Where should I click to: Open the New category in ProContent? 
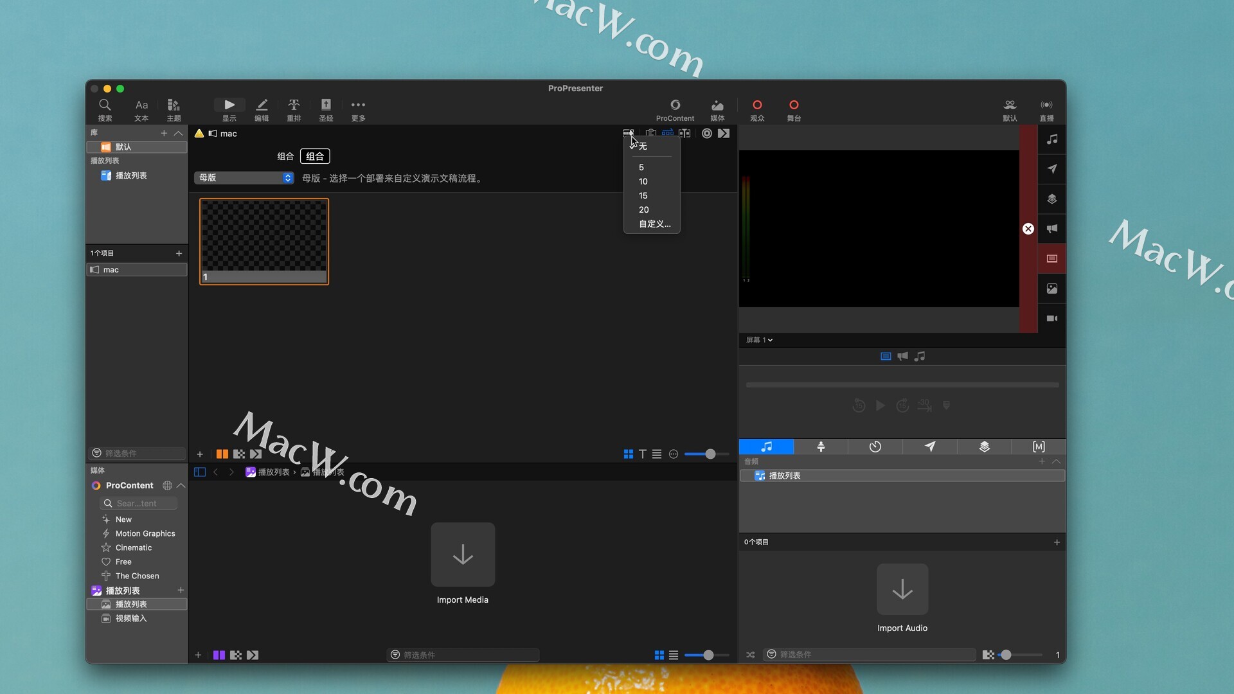(x=123, y=519)
